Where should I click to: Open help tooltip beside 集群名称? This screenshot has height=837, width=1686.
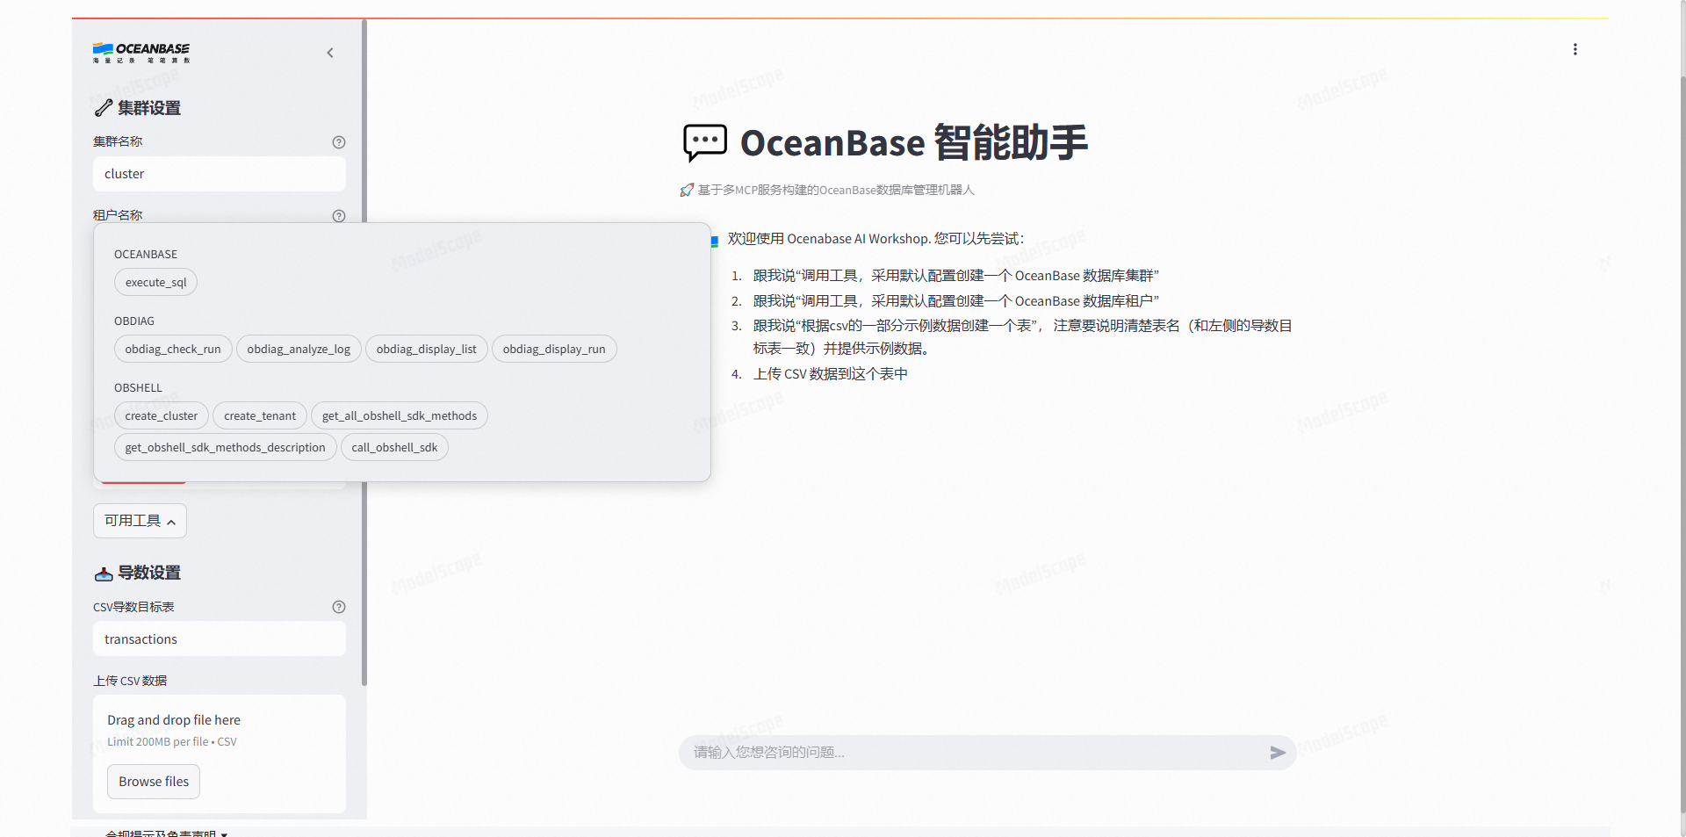coord(339,141)
